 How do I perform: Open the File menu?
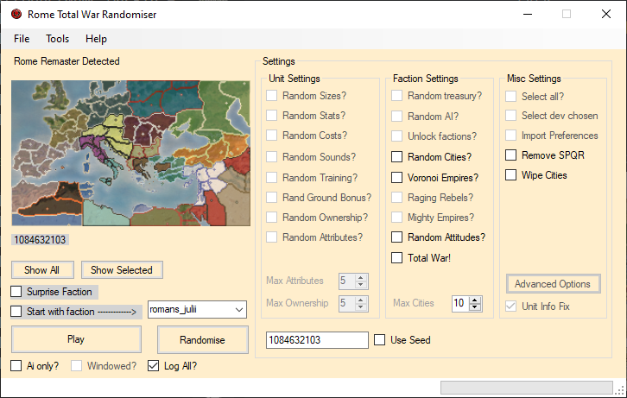(x=22, y=39)
